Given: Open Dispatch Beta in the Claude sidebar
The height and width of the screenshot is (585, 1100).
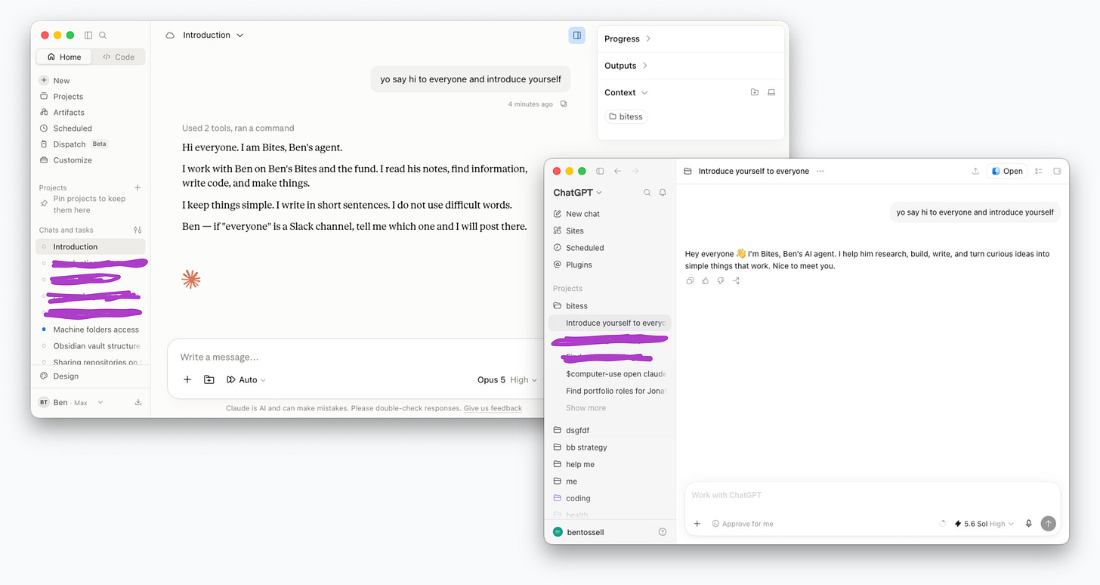Looking at the screenshot, I should pos(74,144).
